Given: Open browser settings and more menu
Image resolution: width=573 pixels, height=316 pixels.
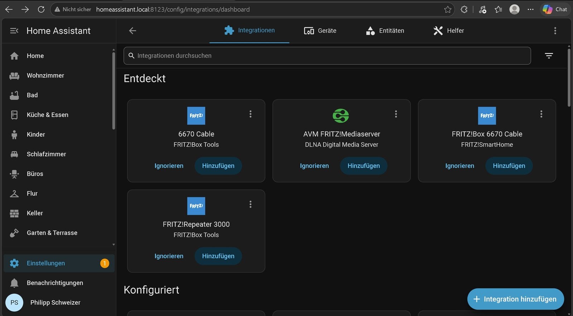Looking at the screenshot, I should click(530, 10).
